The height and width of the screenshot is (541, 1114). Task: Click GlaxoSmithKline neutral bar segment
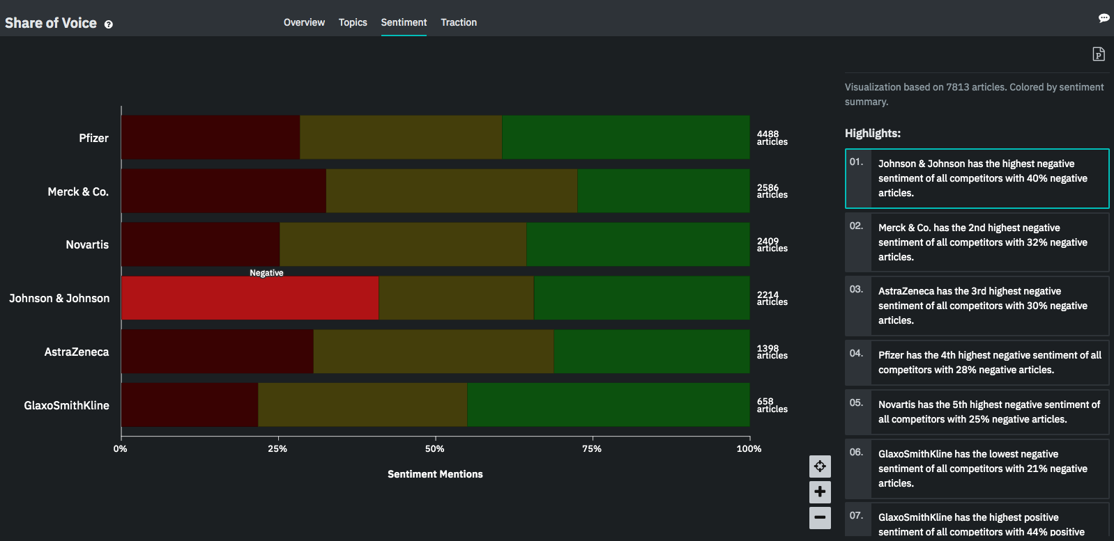(363, 405)
